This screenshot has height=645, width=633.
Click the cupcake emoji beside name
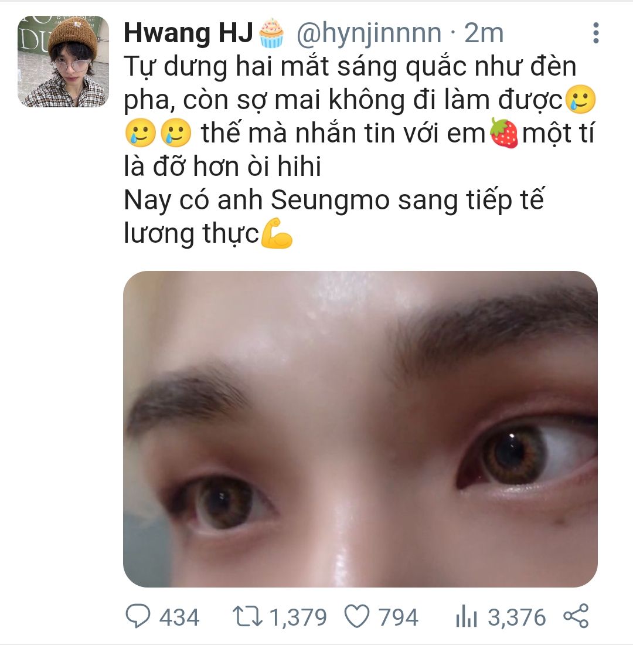coord(271,32)
